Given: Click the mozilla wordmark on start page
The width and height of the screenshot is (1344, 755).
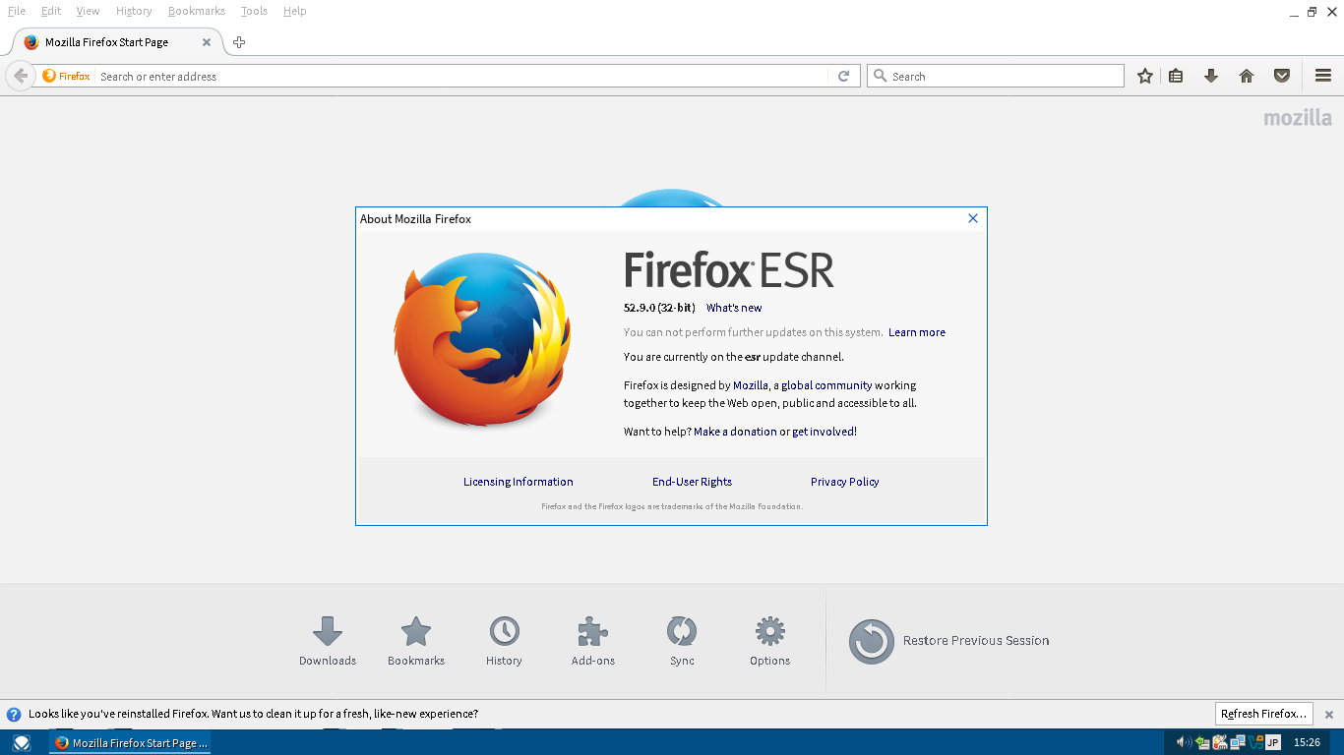Looking at the screenshot, I should coord(1298,118).
